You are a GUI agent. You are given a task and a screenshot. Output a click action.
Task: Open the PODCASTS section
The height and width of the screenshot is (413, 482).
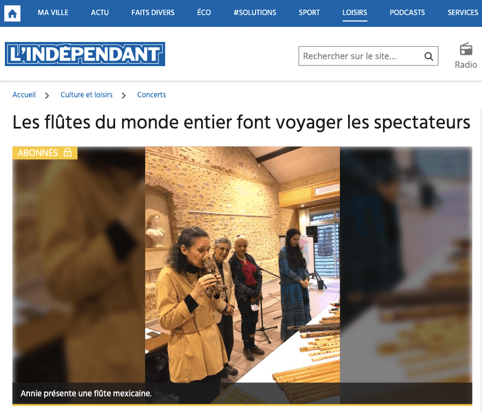(407, 12)
